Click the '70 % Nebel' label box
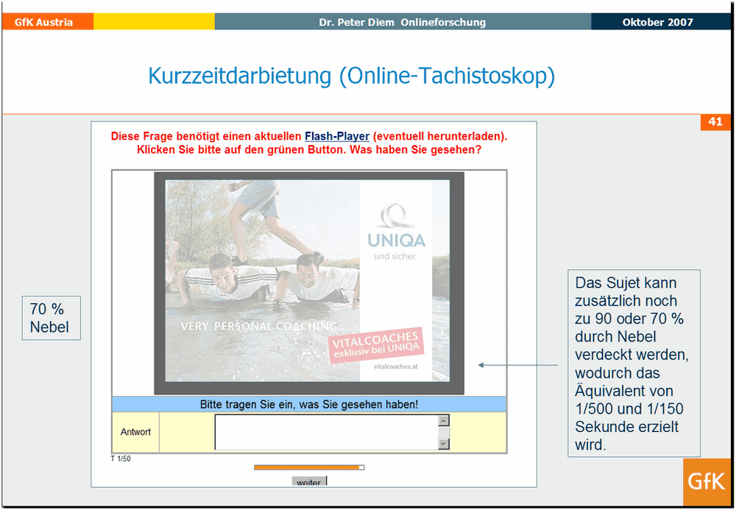 (52, 318)
